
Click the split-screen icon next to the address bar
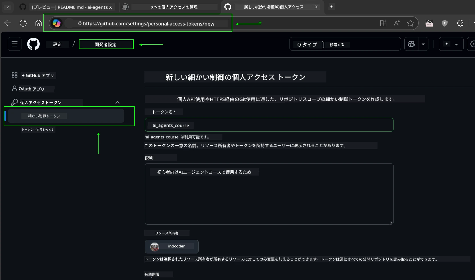pos(383,23)
